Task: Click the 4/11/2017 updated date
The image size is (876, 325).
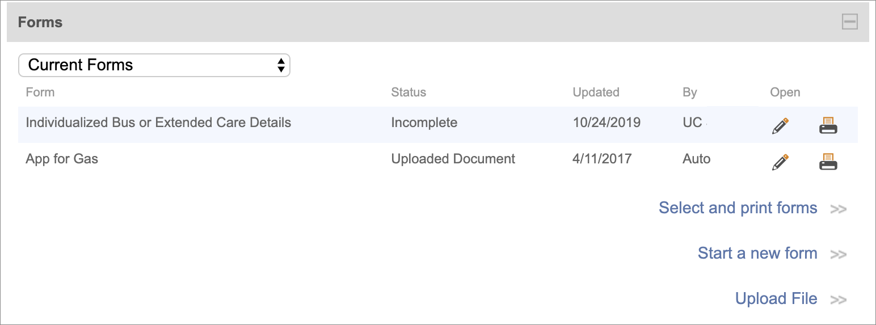Action: pos(602,159)
